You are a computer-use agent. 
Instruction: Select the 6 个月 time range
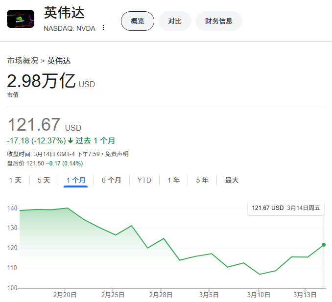pos(111,180)
